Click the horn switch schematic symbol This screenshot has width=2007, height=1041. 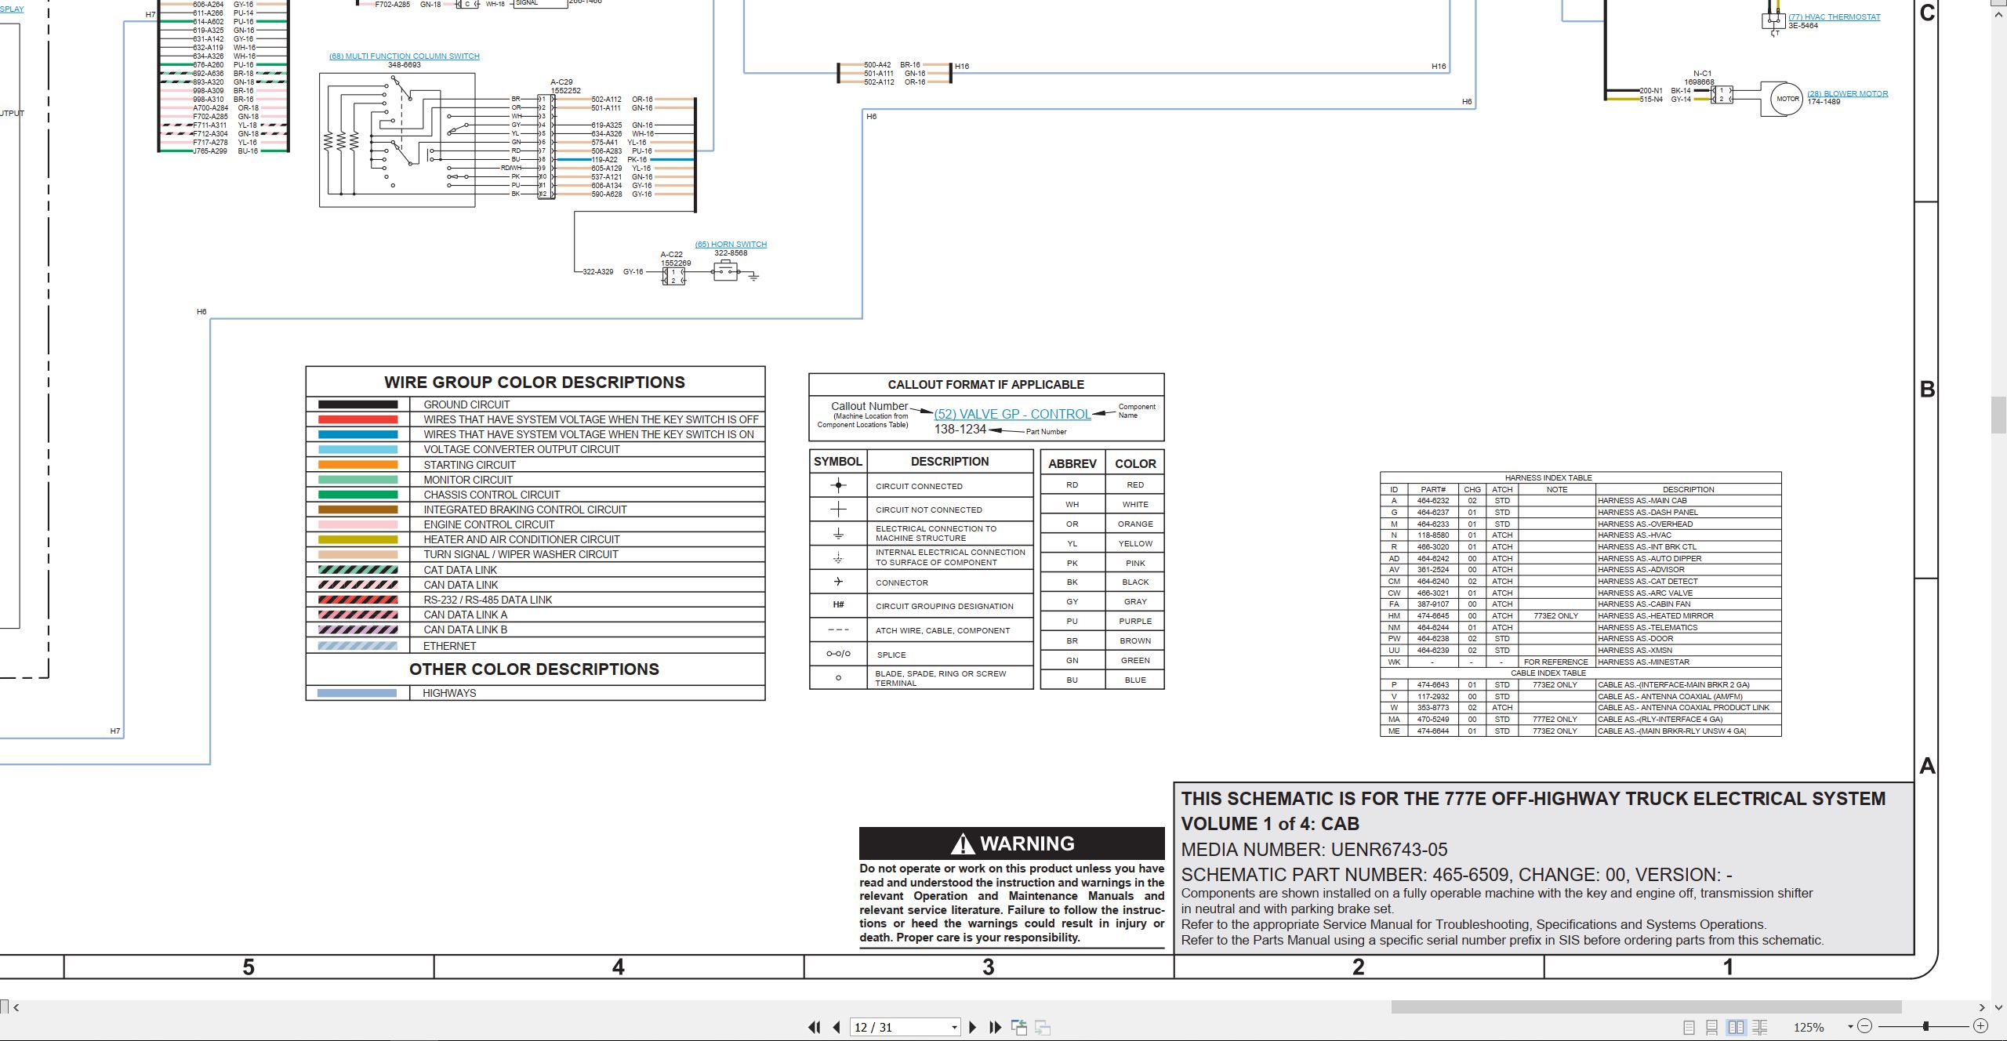pos(726,271)
